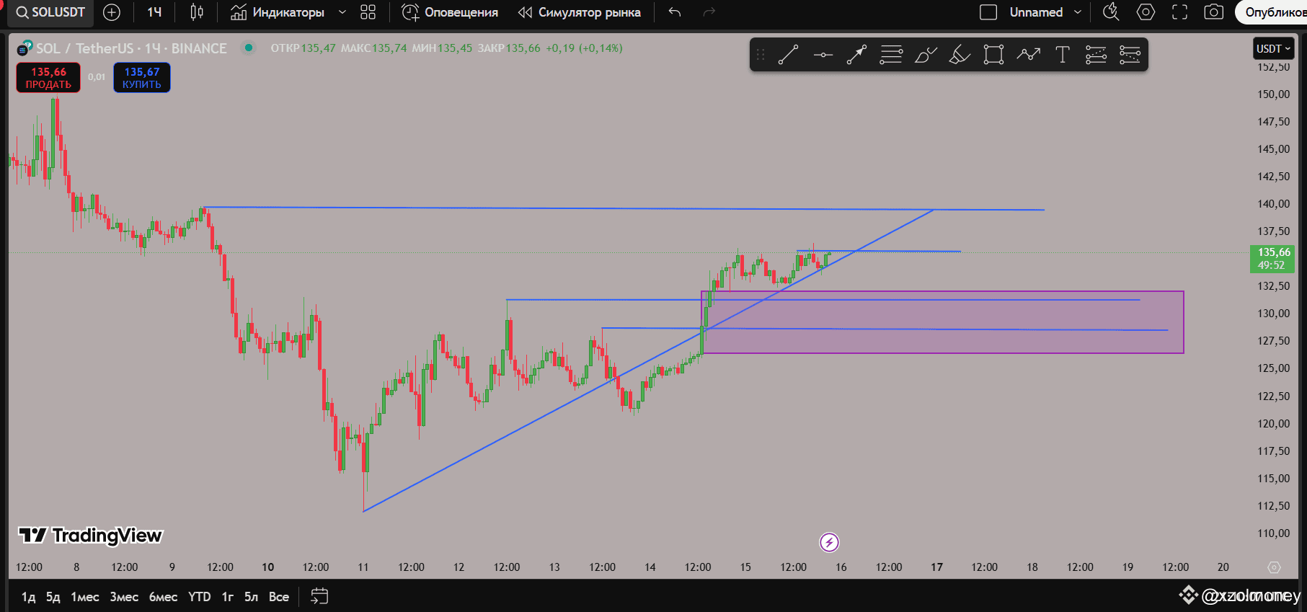This screenshot has width=1307, height=612.
Task: Select the short position tool
Action: click(1130, 55)
